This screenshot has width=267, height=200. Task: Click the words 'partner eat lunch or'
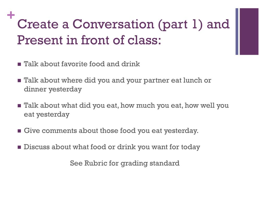click(x=177, y=80)
